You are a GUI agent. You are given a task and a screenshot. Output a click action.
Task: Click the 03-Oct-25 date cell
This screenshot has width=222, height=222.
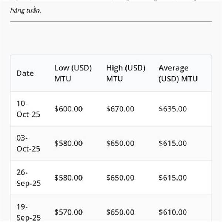(x=28, y=143)
